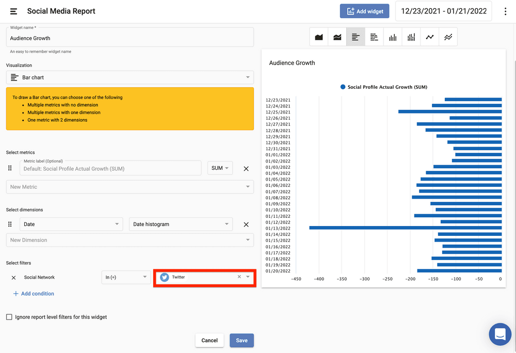The width and height of the screenshot is (516, 353).
Task: Toggle the Social Profile Actual Growth legend
Action: pos(383,87)
